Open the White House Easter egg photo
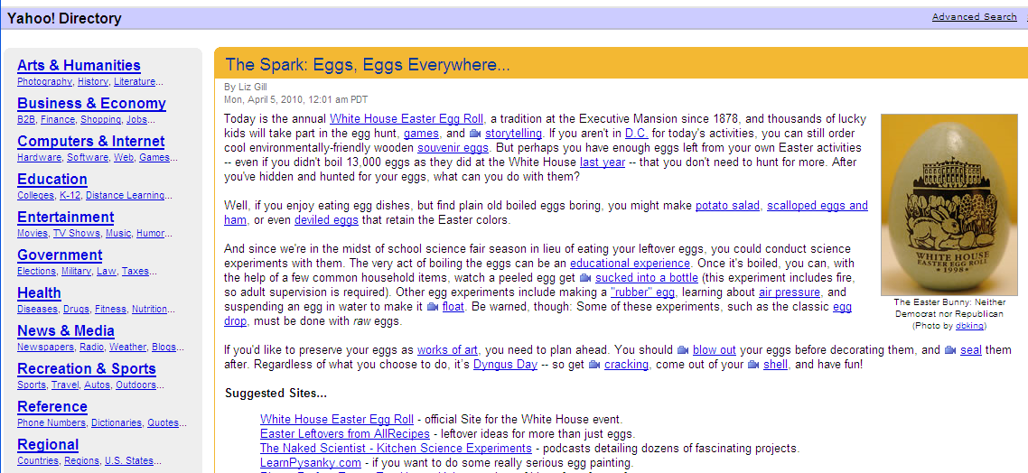The image size is (1028, 473). (949, 204)
